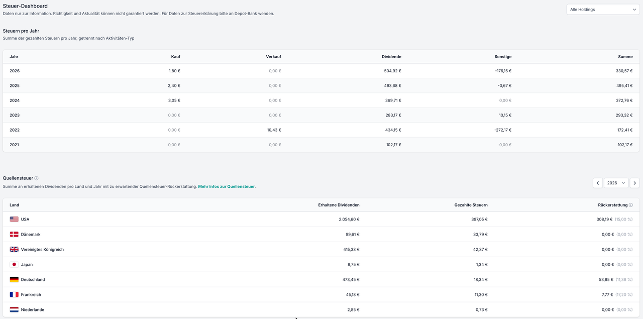643x319 pixels.
Task: Click the Niederlande flag icon
Action: 14,310
